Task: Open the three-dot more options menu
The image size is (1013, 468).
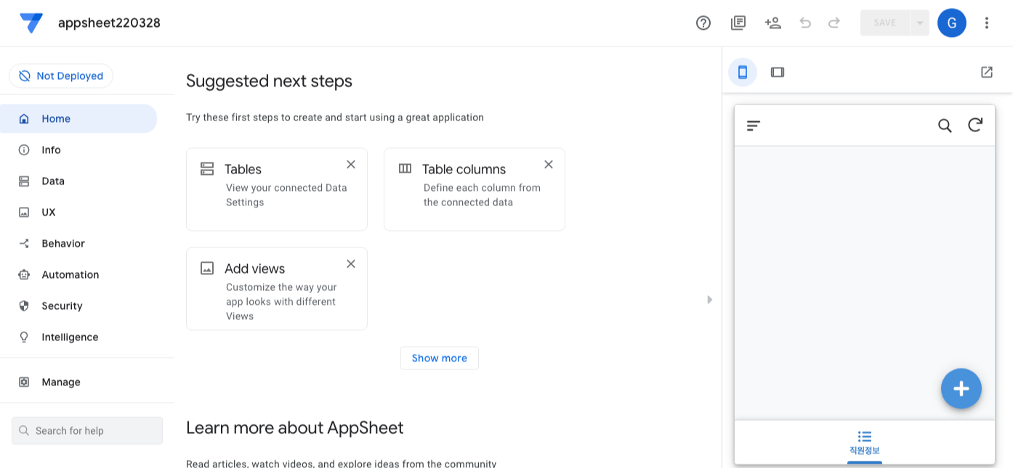Action: [x=987, y=22]
